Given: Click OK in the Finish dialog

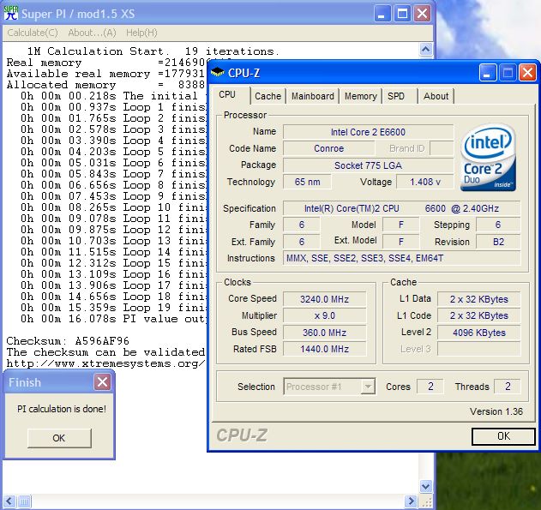Looking at the screenshot, I should click(59, 438).
